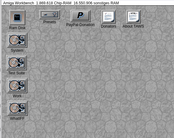This screenshot has width=174, height=138.
Task: Select the System hard drive icon
Action: coord(17,40)
